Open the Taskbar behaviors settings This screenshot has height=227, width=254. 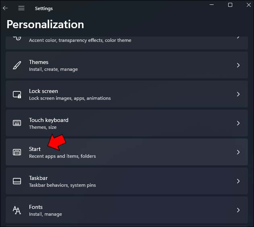pyautogui.click(x=121, y=181)
